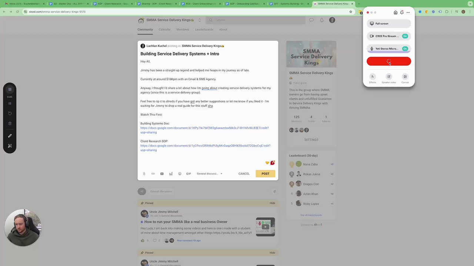Bookmark this page with star icon
The image size is (474, 266).
351,12
